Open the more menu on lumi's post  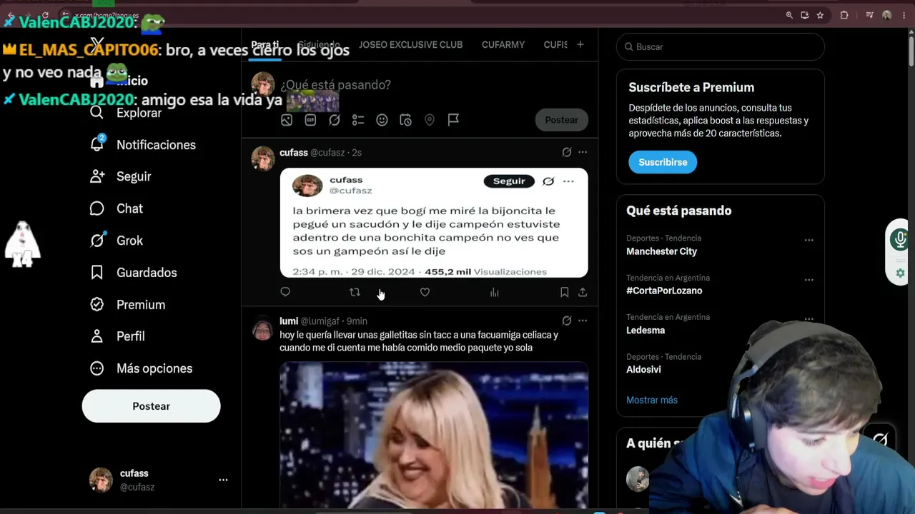point(583,321)
